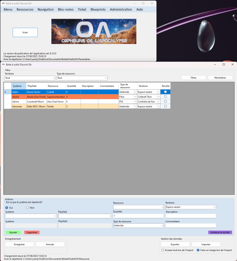The width and height of the screenshot is (237, 261).
Task: Open the Menu item in the menu bar
Action: (x=8, y=10)
